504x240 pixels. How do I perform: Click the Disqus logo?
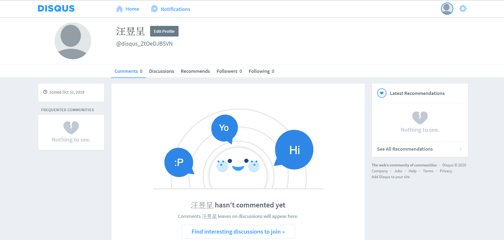[x=56, y=9]
